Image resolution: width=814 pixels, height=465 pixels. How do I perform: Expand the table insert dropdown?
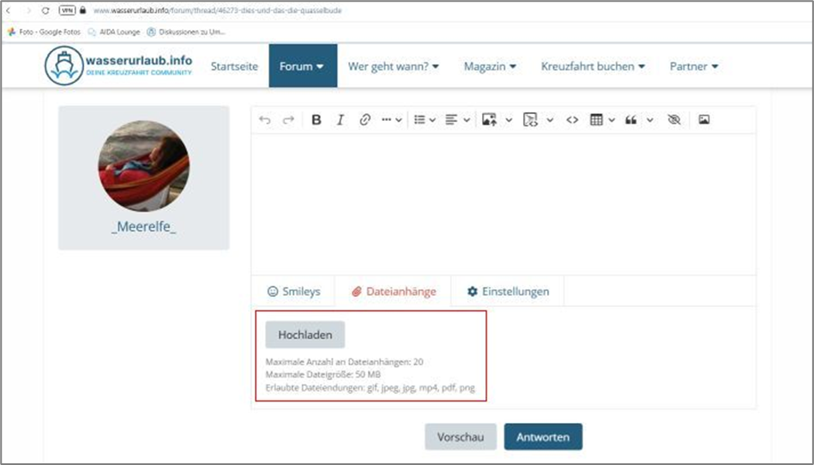pyautogui.click(x=602, y=120)
